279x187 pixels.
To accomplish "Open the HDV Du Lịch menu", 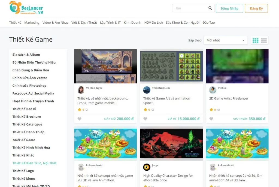I will point(154,23).
